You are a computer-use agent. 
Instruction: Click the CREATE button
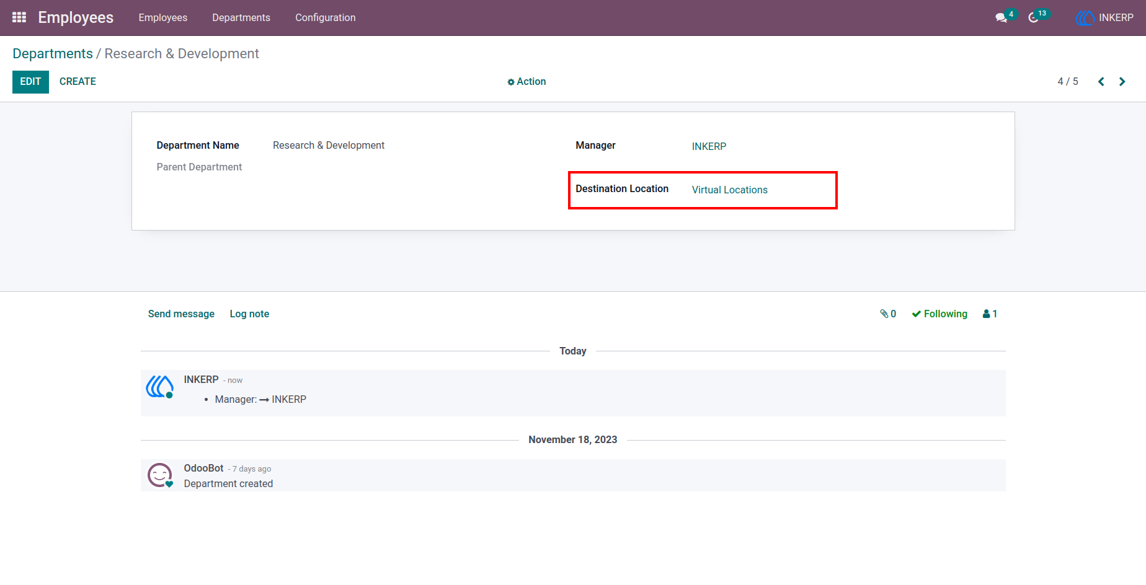78,82
